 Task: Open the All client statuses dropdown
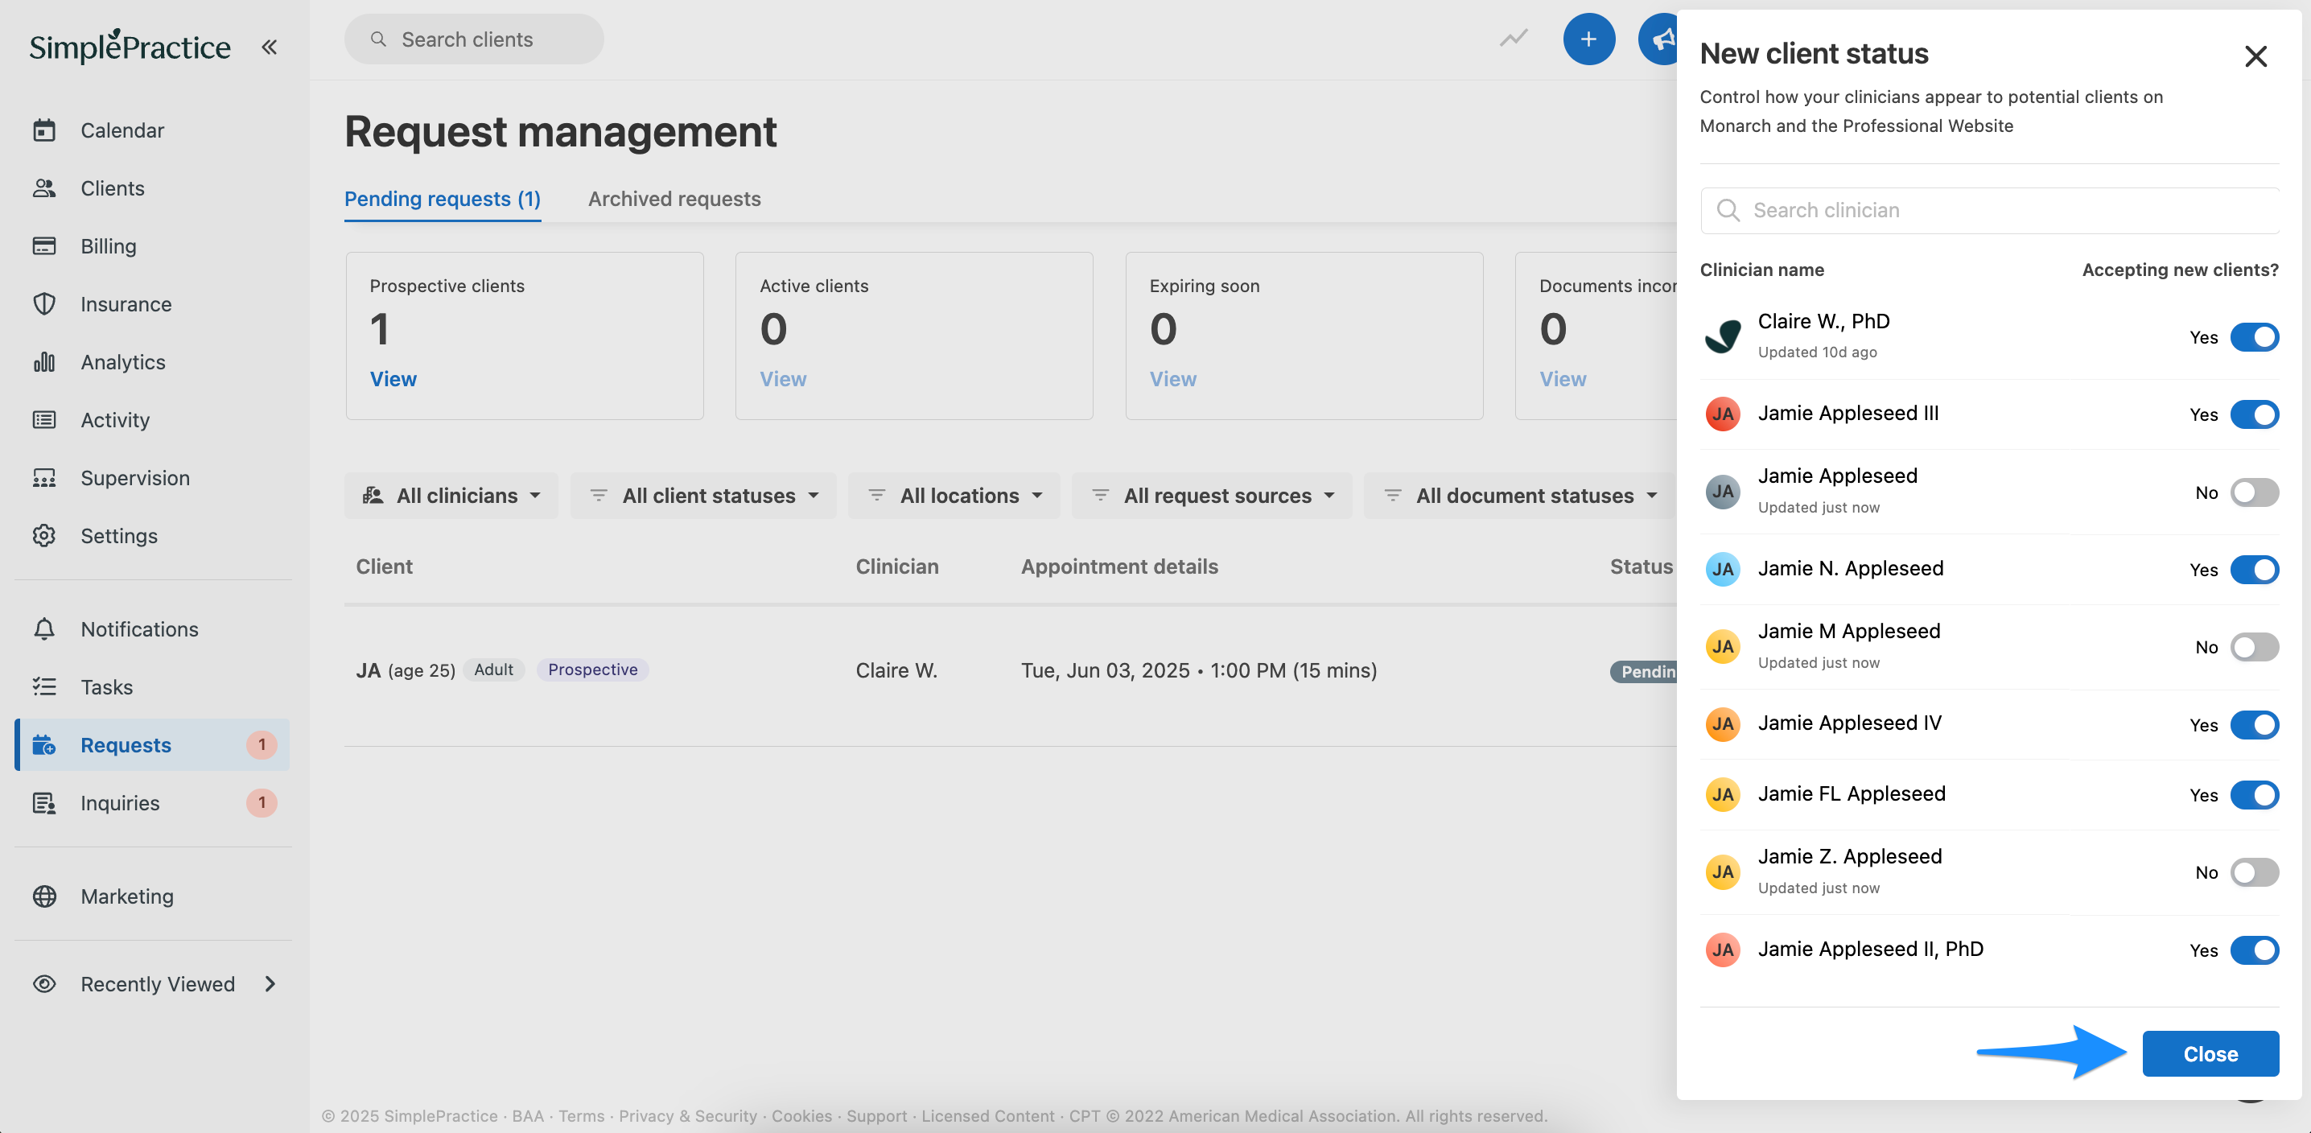[x=703, y=495]
